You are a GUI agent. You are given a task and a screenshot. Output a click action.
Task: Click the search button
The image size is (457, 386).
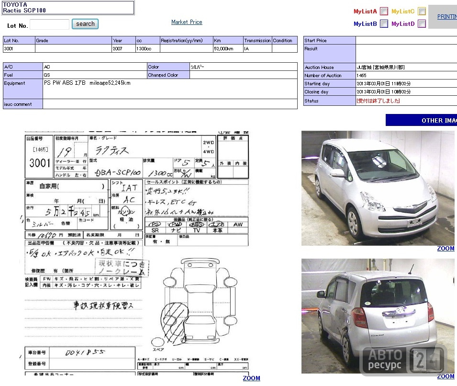(x=85, y=24)
